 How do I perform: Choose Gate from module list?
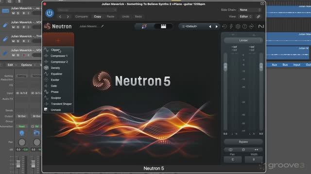pos(58,86)
